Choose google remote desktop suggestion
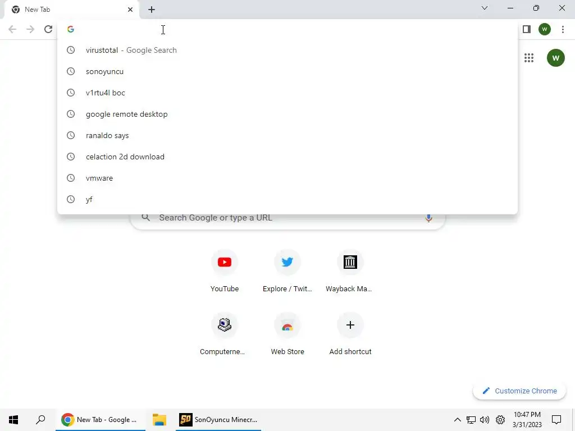Screen dimensions: 575x431 (x=287, y=114)
